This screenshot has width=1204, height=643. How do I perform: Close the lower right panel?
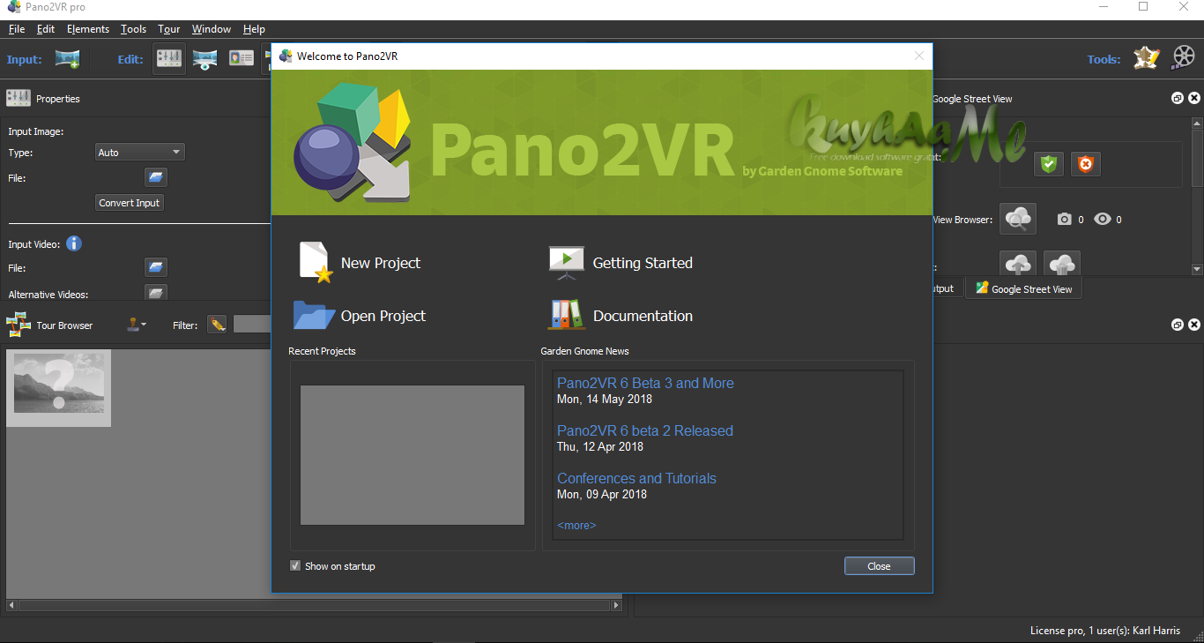[1194, 325]
